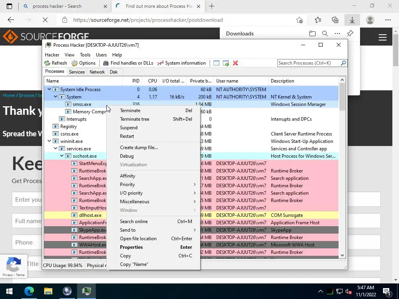Open the Options gear in toolbar

(x=83, y=63)
